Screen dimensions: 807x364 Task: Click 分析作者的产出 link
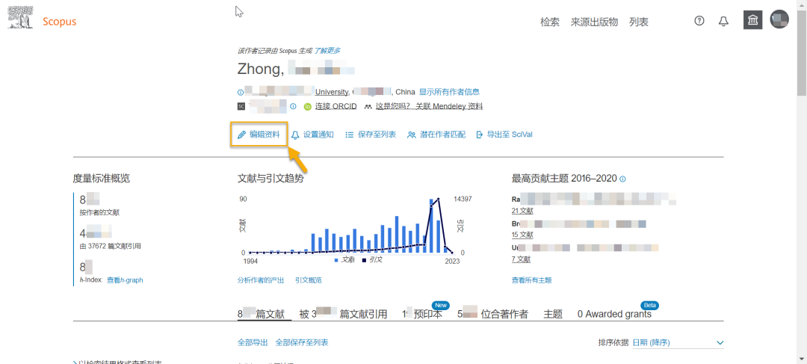[261, 280]
